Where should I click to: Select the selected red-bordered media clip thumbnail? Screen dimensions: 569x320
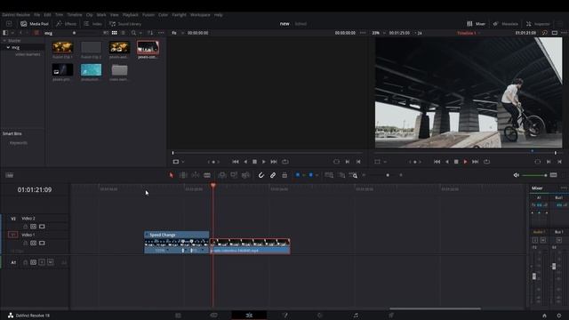148,47
